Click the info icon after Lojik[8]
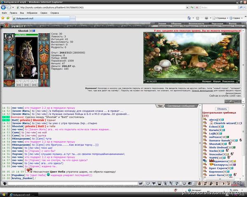Screen dimensions: 247x197 pyautogui.click(x=221, y=134)
